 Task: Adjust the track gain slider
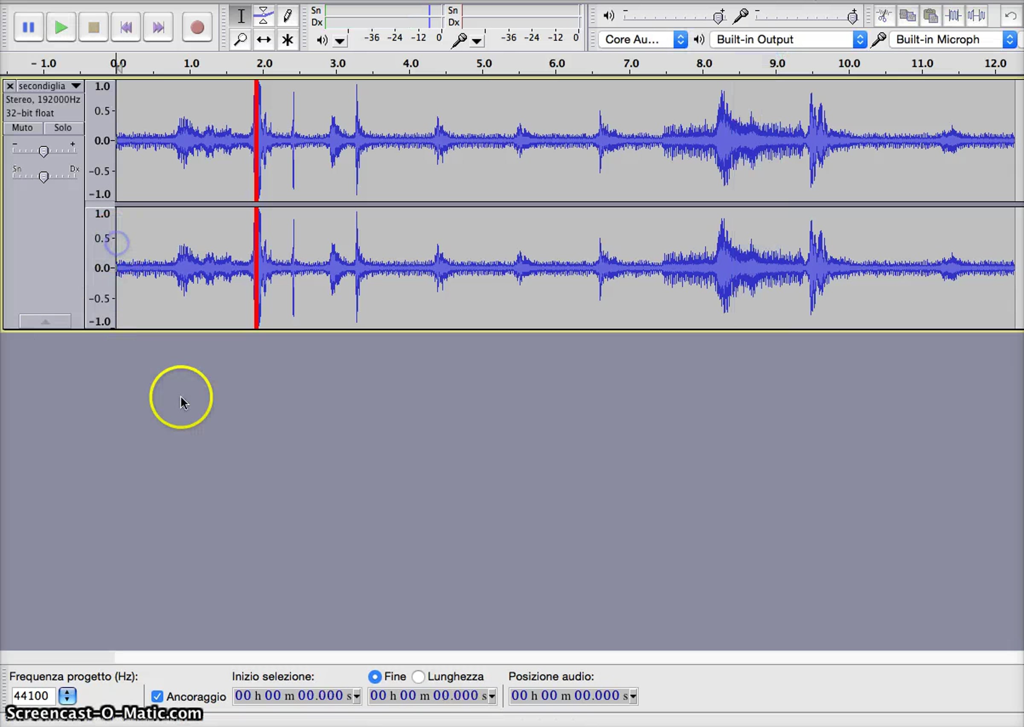click(44, 151)
